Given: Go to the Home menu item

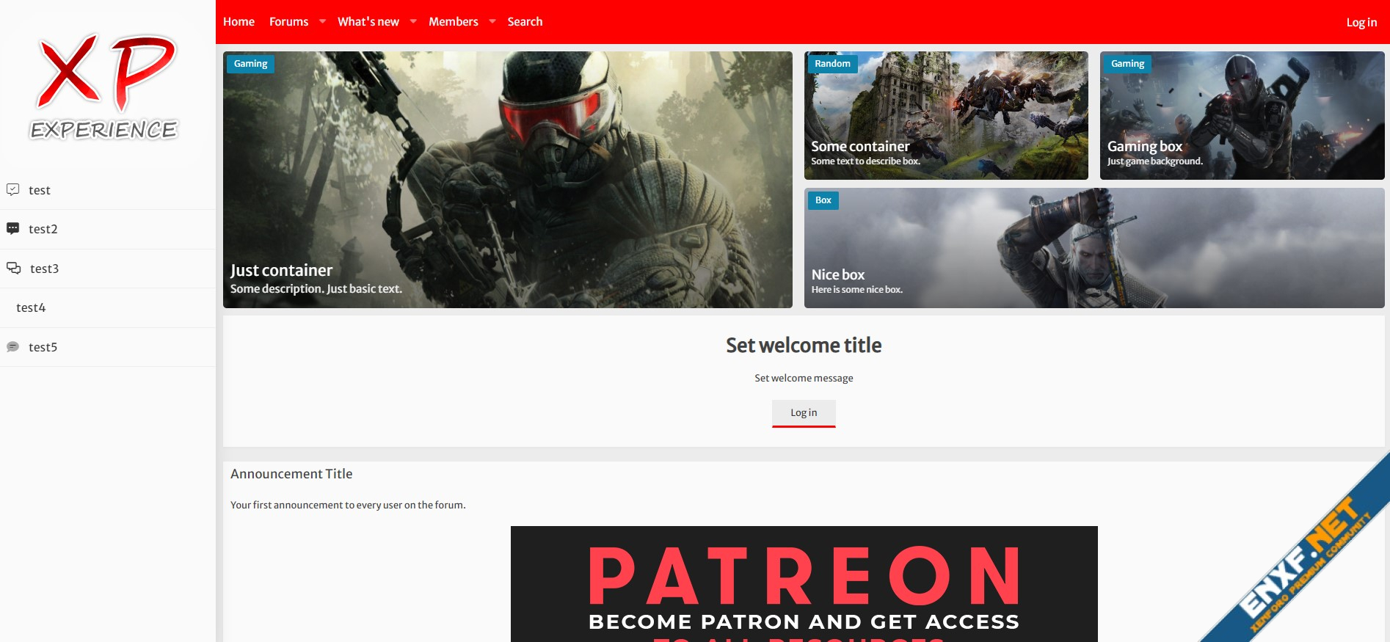Looking at the screenshot, I should click(239, 22).
